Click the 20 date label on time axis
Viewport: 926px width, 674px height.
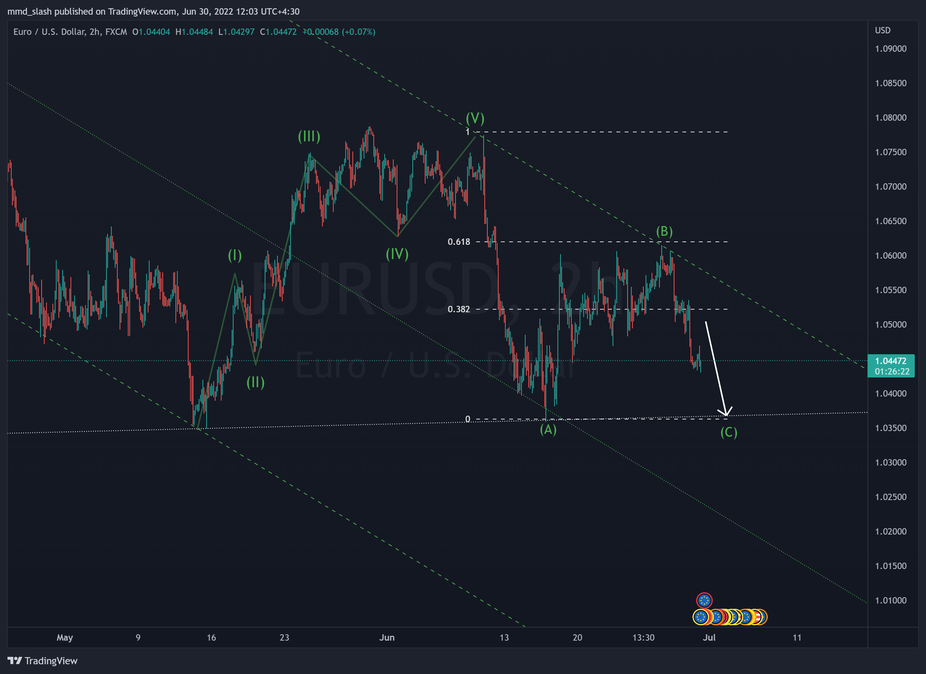(577, 638)
